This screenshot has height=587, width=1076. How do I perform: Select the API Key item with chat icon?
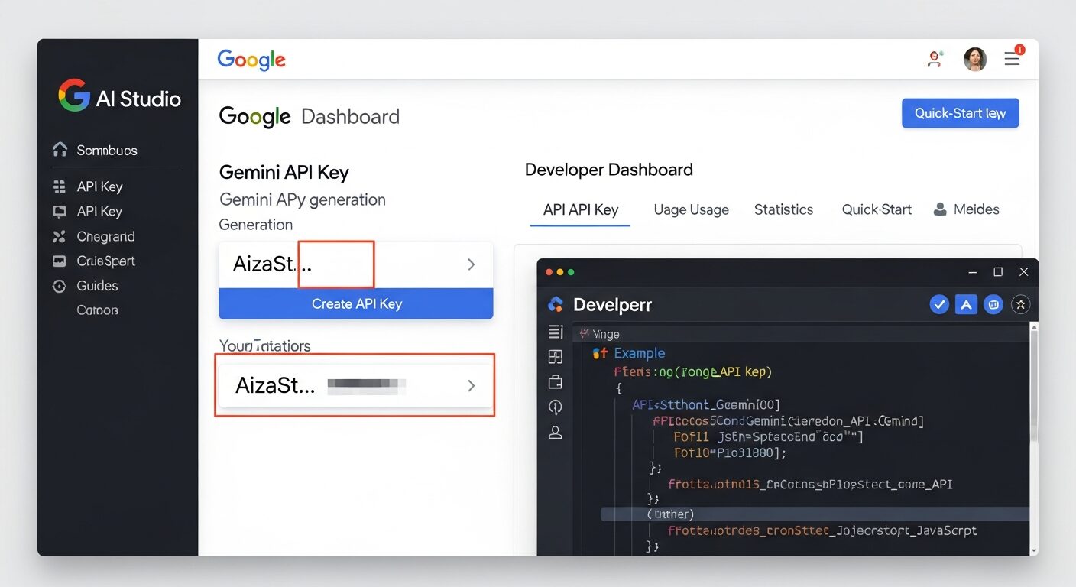(x=87, y=212)
